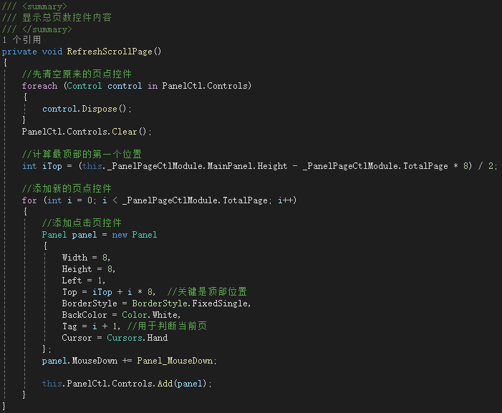
Task: Click the RefreshScrollPage method name
Action: (112, 52)
